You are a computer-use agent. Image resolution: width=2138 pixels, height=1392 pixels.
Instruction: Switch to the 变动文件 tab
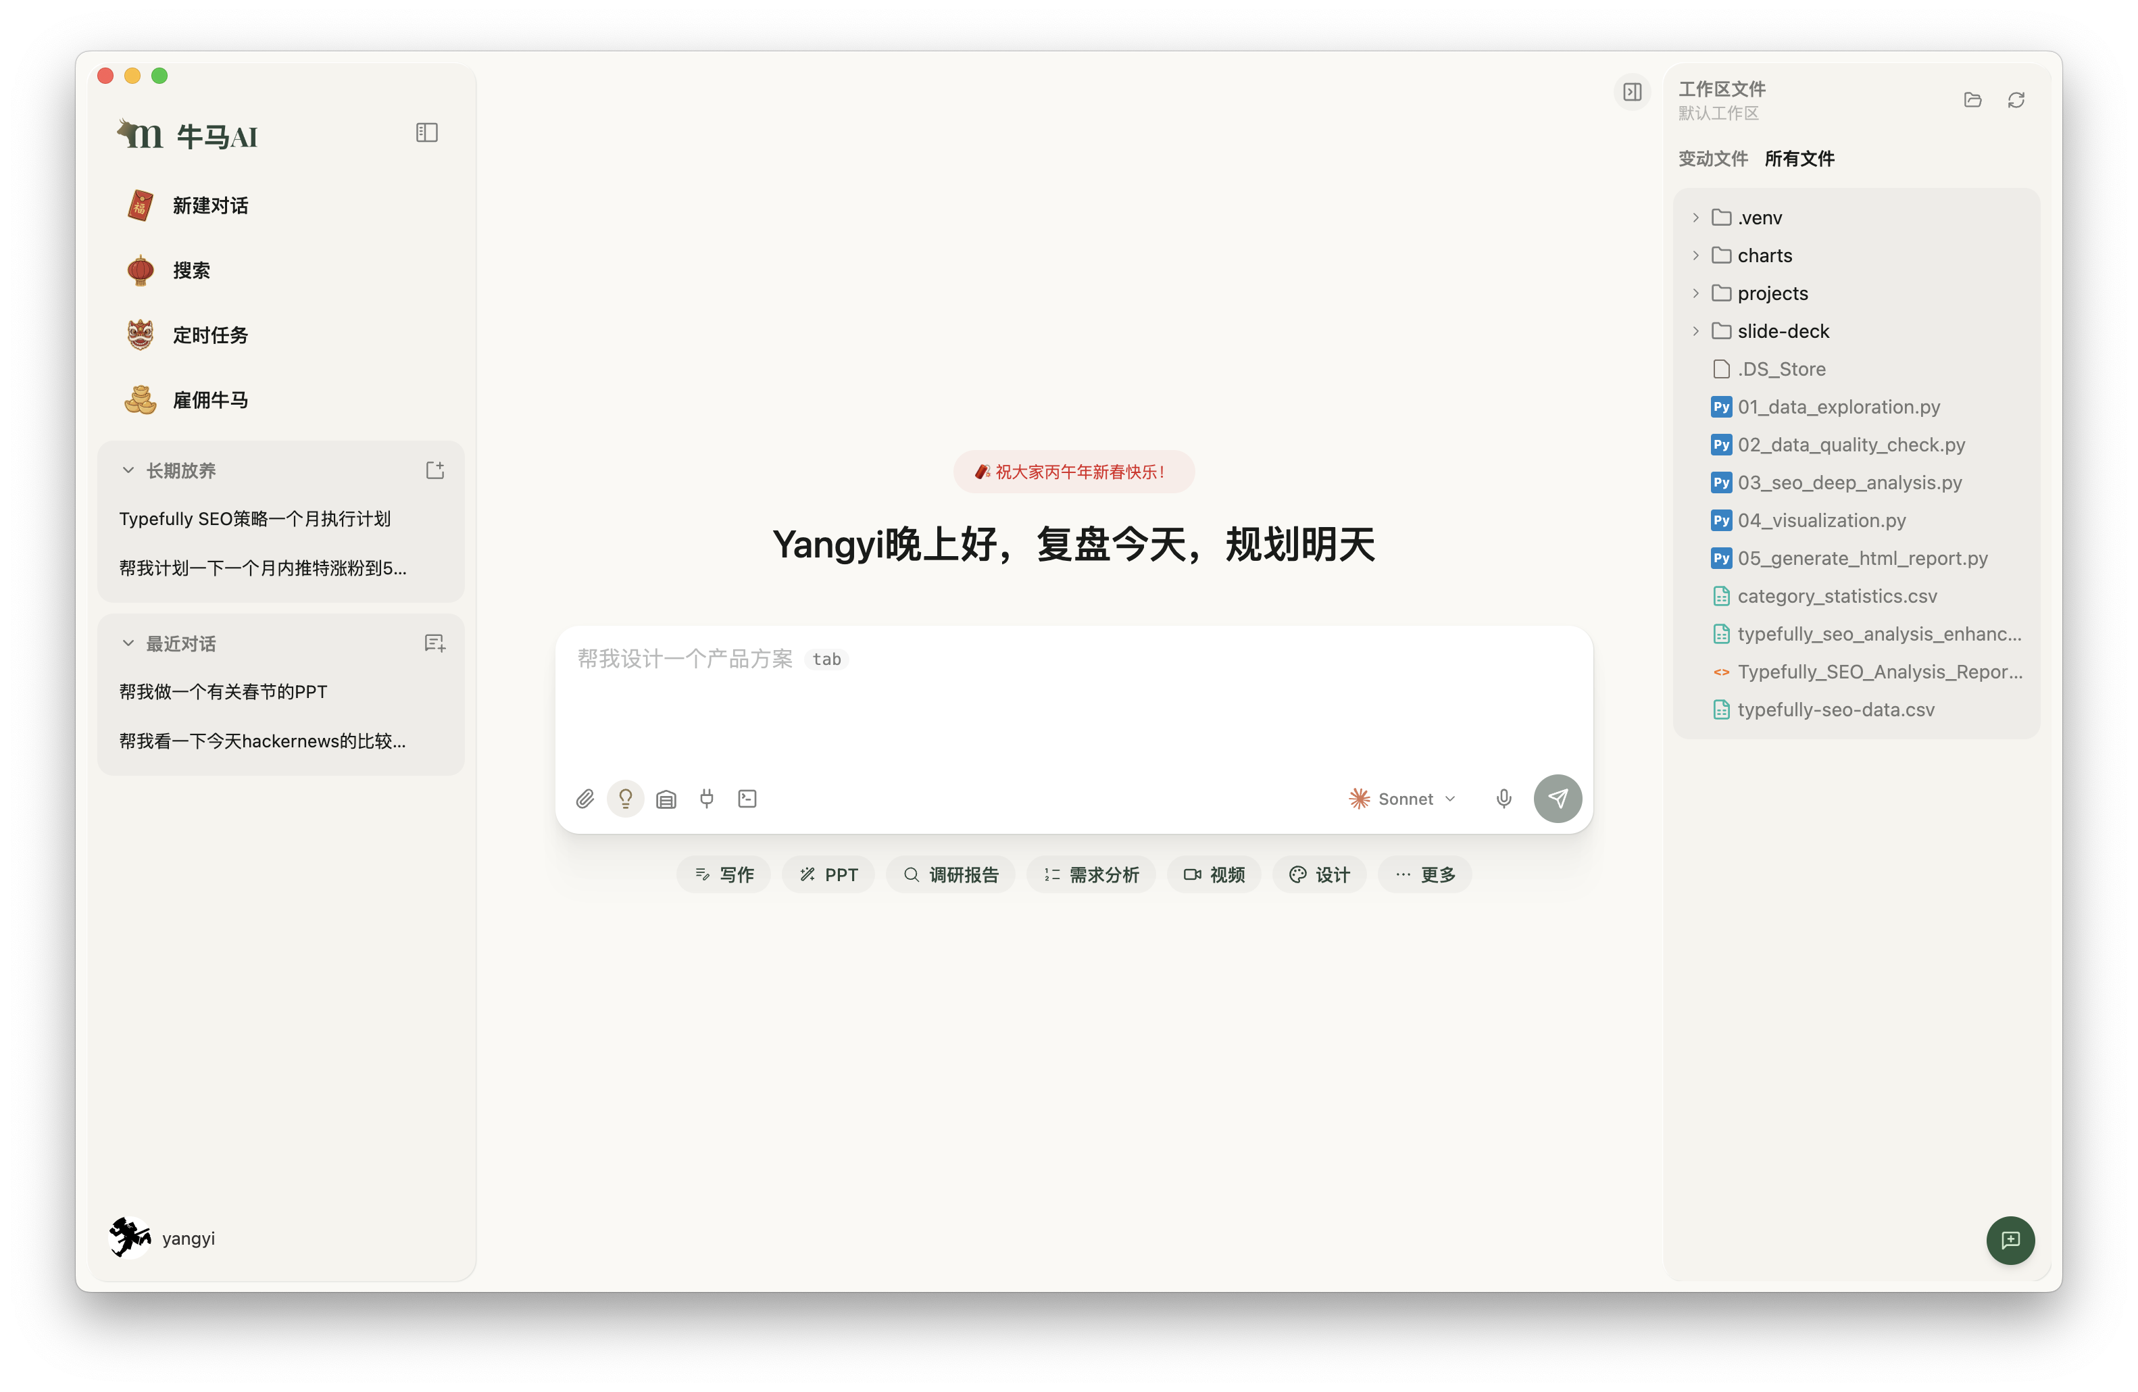pos(1712,159)
